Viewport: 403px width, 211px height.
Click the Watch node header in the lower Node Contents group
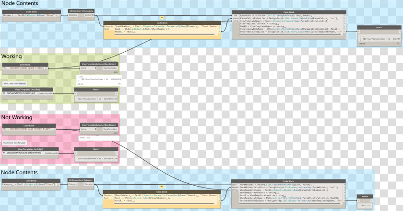[365, 197]
